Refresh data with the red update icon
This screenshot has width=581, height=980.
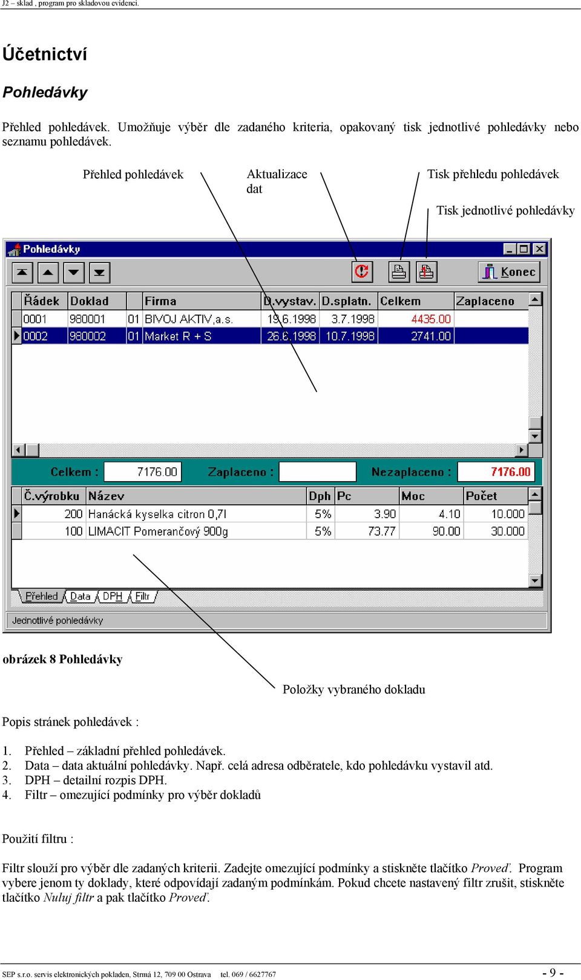click(x=362, y=272)
